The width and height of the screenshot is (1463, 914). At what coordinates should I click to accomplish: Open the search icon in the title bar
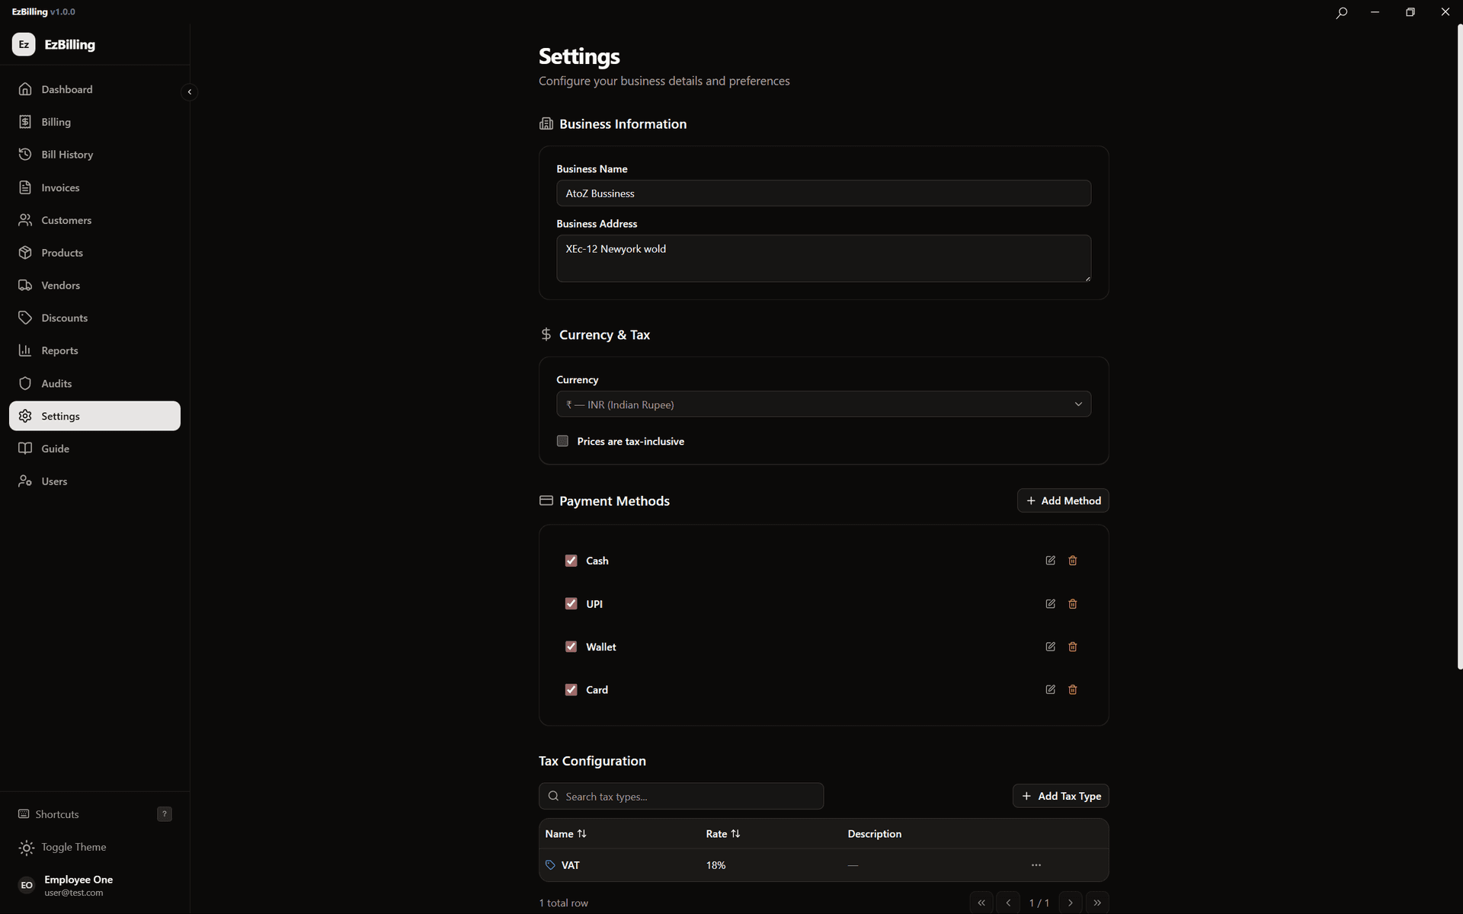pos(1341,12)
